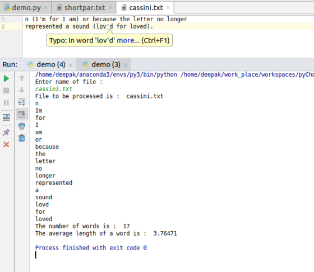The height and width of the screenshot is (272, 314).
Task: Place cursor on first editor line text
Action: coord(106,19)
